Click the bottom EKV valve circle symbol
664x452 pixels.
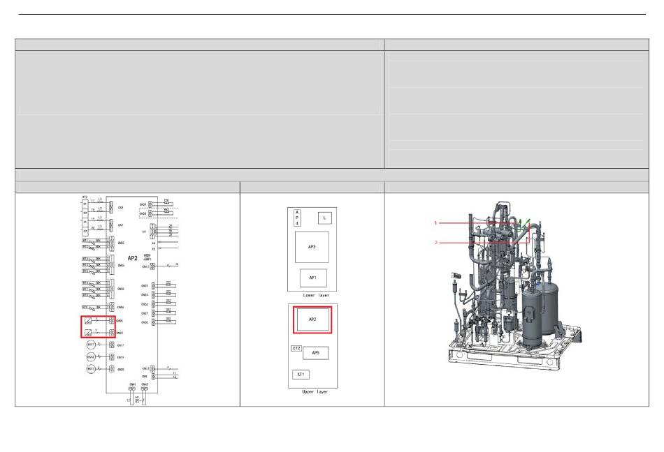click(x=91, y=369)
